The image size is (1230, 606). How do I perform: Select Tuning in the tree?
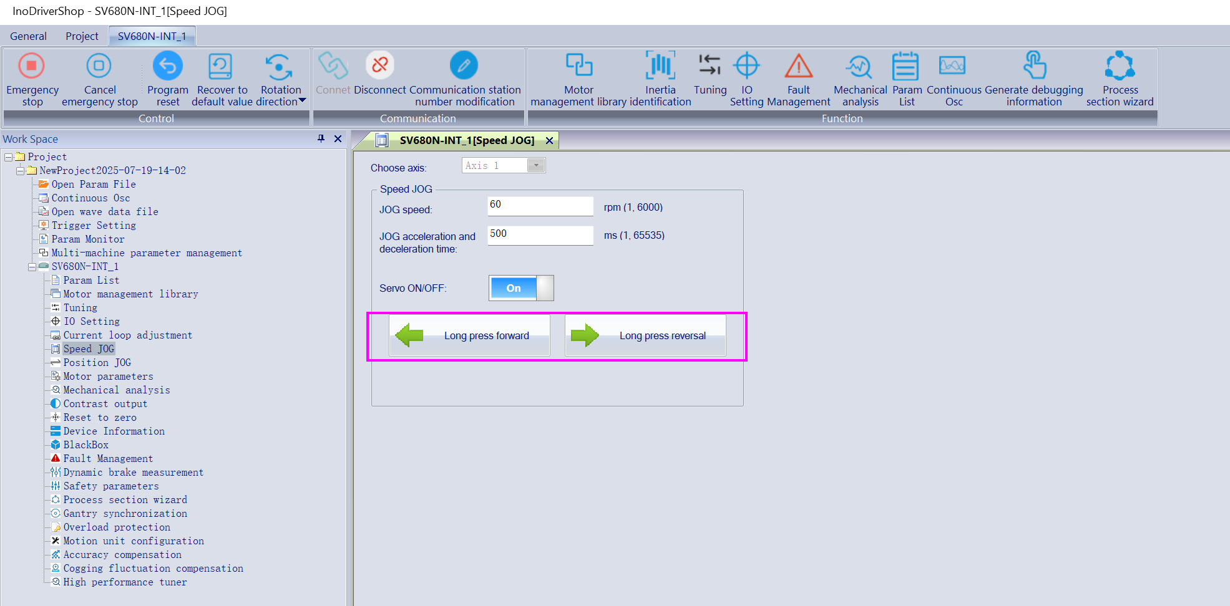tap(80, 308)
